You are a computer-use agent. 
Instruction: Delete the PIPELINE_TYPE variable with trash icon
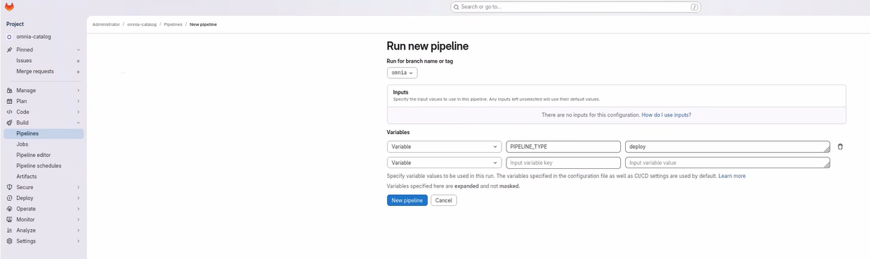[840, 147]
